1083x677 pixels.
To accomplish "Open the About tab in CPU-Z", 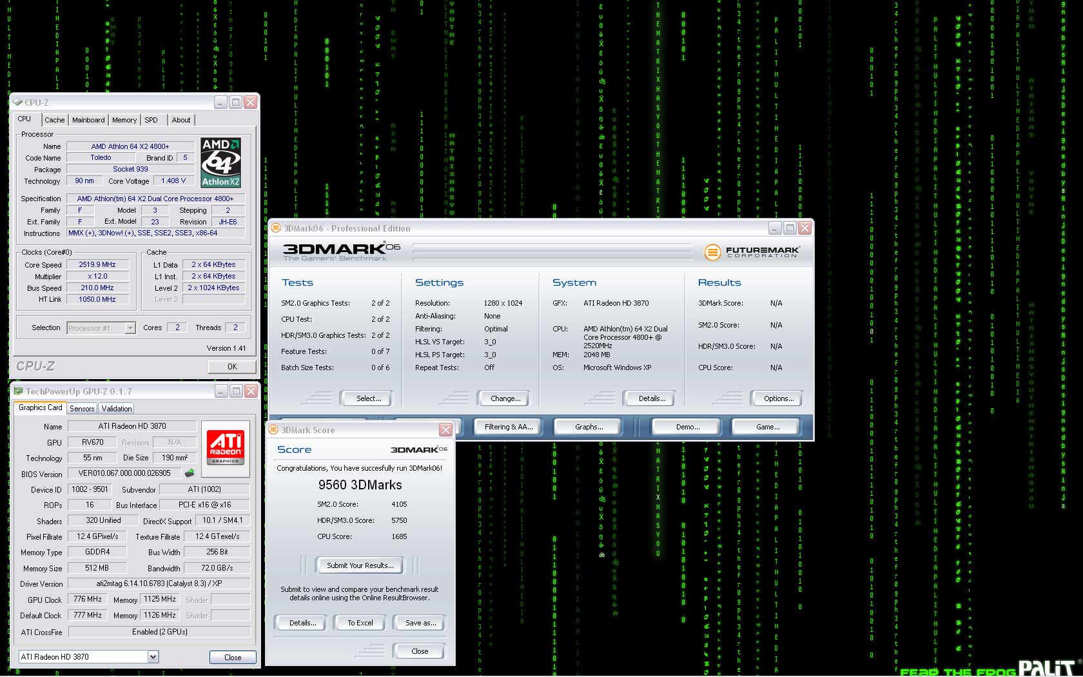I will click(181, 120).
